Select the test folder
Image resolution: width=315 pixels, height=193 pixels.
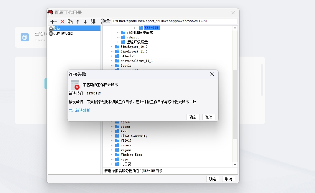[x=124, y=131]
